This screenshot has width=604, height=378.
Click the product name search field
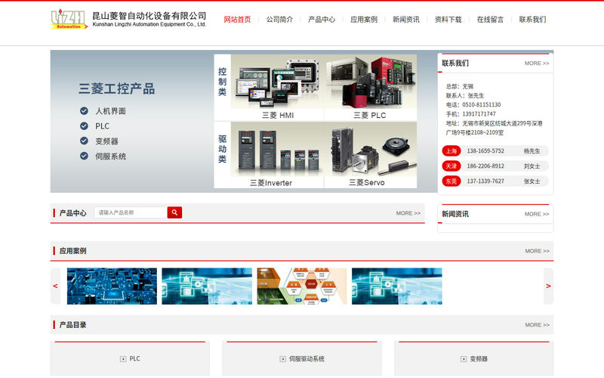pyautogui.click(x=131, y=212)
